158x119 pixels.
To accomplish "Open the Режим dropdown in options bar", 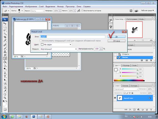I will click(37, 11).
